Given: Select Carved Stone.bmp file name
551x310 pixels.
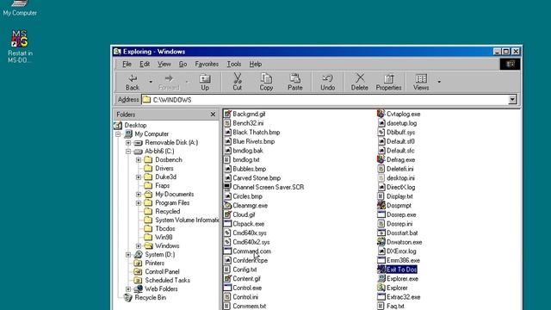Looking at the screenshot, I should click(257, 178).
